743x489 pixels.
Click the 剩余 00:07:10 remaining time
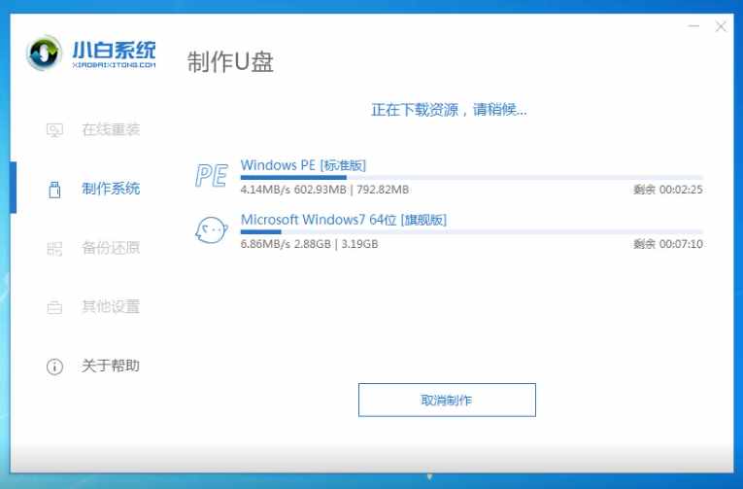pos(668,244)
